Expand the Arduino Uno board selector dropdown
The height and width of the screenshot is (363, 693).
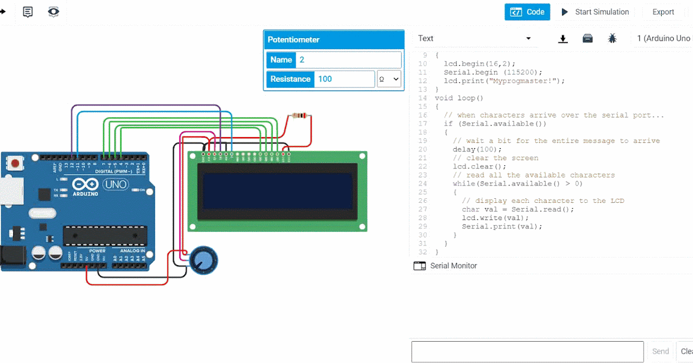663,38
